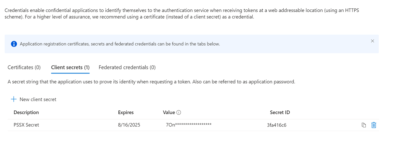Click the Expires column header

coord(126,112)
